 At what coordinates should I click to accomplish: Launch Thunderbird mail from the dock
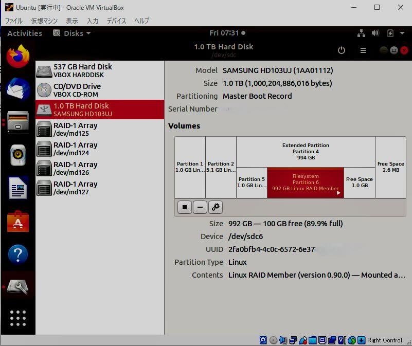pyautogui.click(x=18, y=88)
